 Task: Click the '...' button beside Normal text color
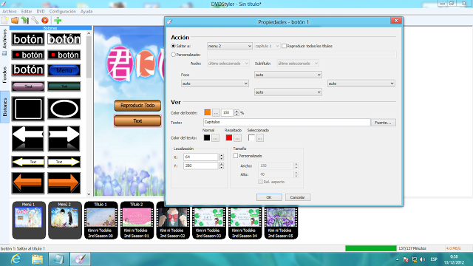tap(215, 138)
